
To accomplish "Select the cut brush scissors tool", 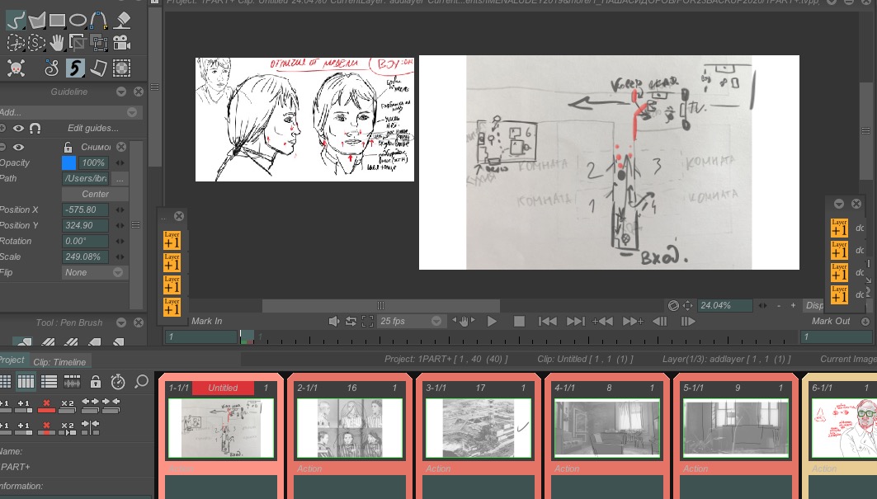I will click(x=16, y=43).
